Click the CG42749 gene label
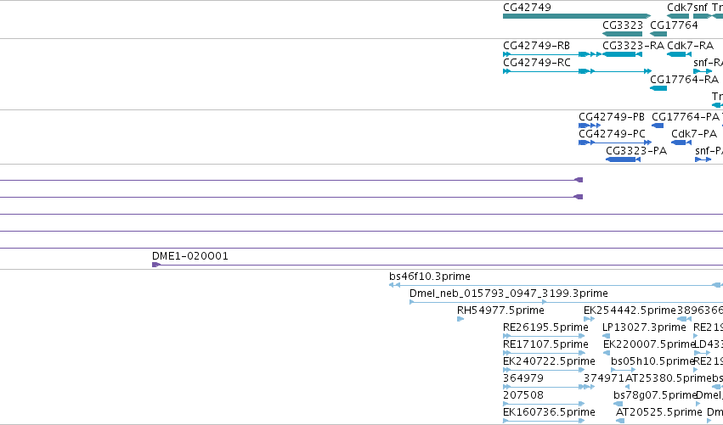 (x=527, y=8)
